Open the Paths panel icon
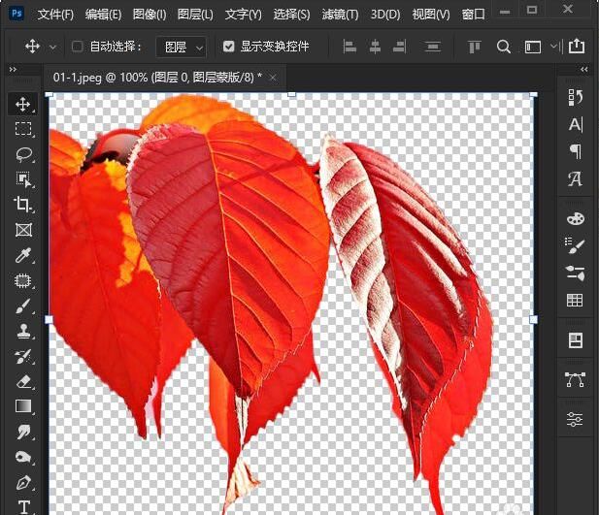 575,381
